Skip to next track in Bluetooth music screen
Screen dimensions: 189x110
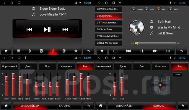[x=65, y=29]
